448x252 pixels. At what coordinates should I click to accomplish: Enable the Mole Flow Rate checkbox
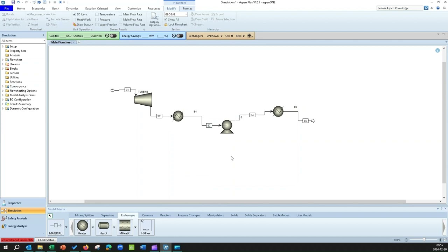tap(120, 20)
